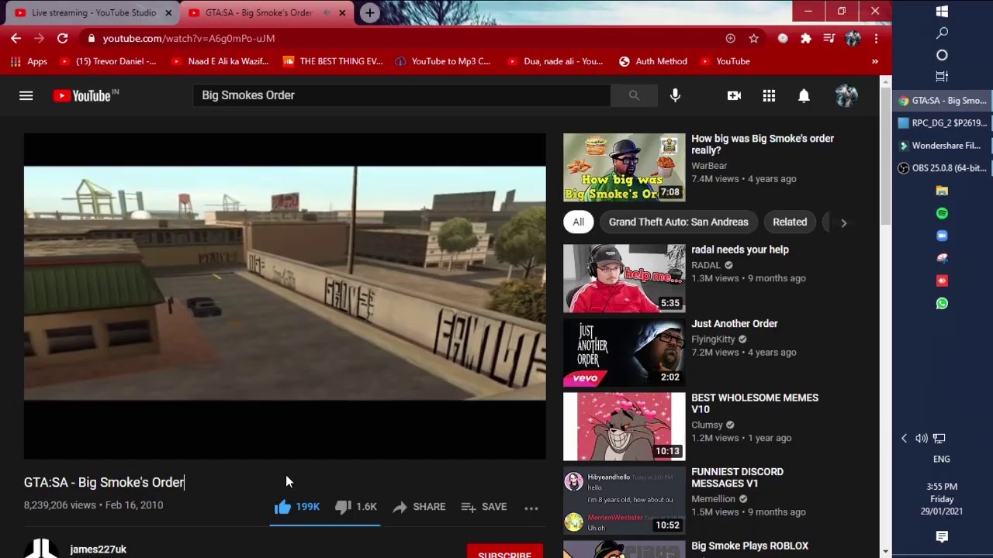Close the GTA:SA Big Smoke's Order tab
Image resolution: width=993 pixels, height=558 pixels.
pyautogui.click(x=342, y=13)
